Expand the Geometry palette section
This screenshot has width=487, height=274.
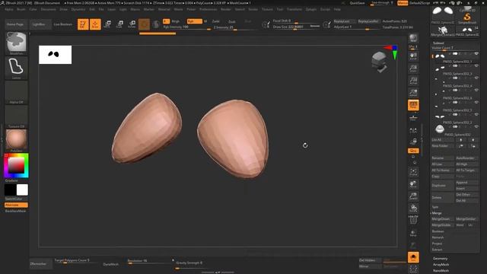[440, 259]
